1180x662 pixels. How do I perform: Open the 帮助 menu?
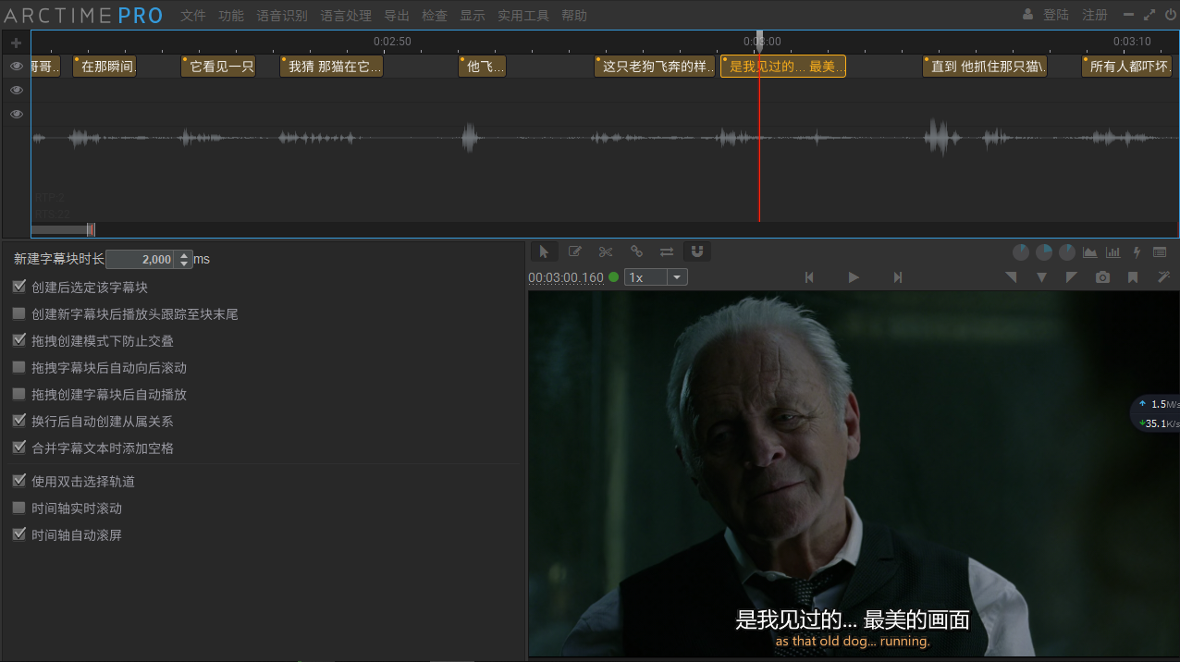(574, 16)
